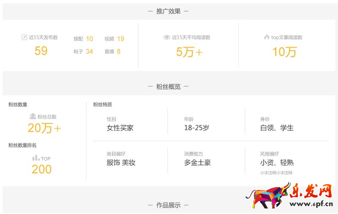Viewport: 338px width, 214px height.
Task: Click the 200 fan ranking number
Action: click(41, 169)
